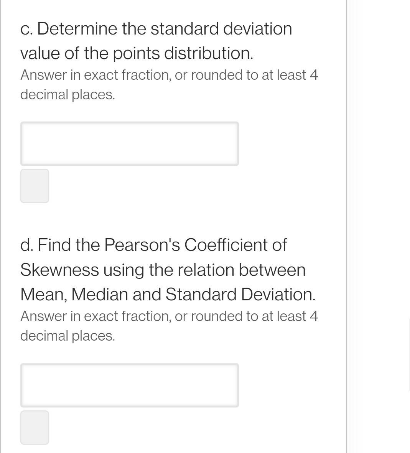Click 'decimal places.' hint below question d
Viewport: 410px width, 453px height.
click(68, 336)
